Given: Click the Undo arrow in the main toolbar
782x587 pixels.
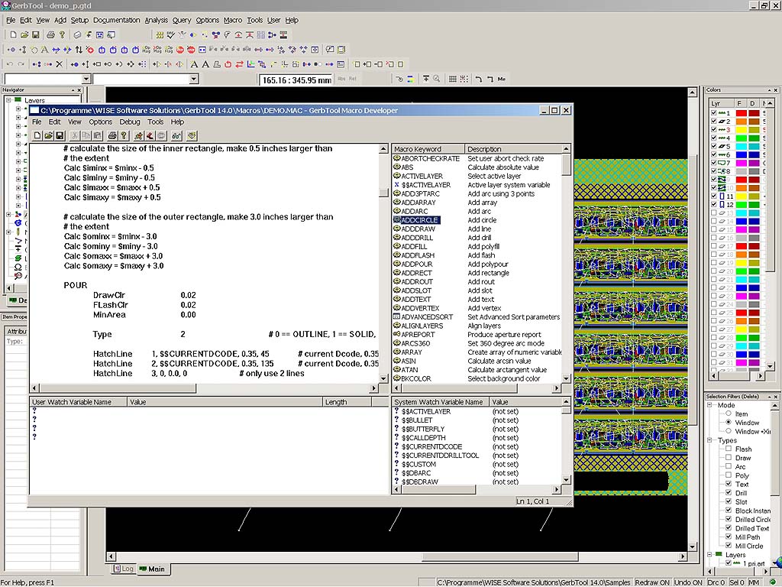Looking at the screenshot, I should (x=10, y=64).
